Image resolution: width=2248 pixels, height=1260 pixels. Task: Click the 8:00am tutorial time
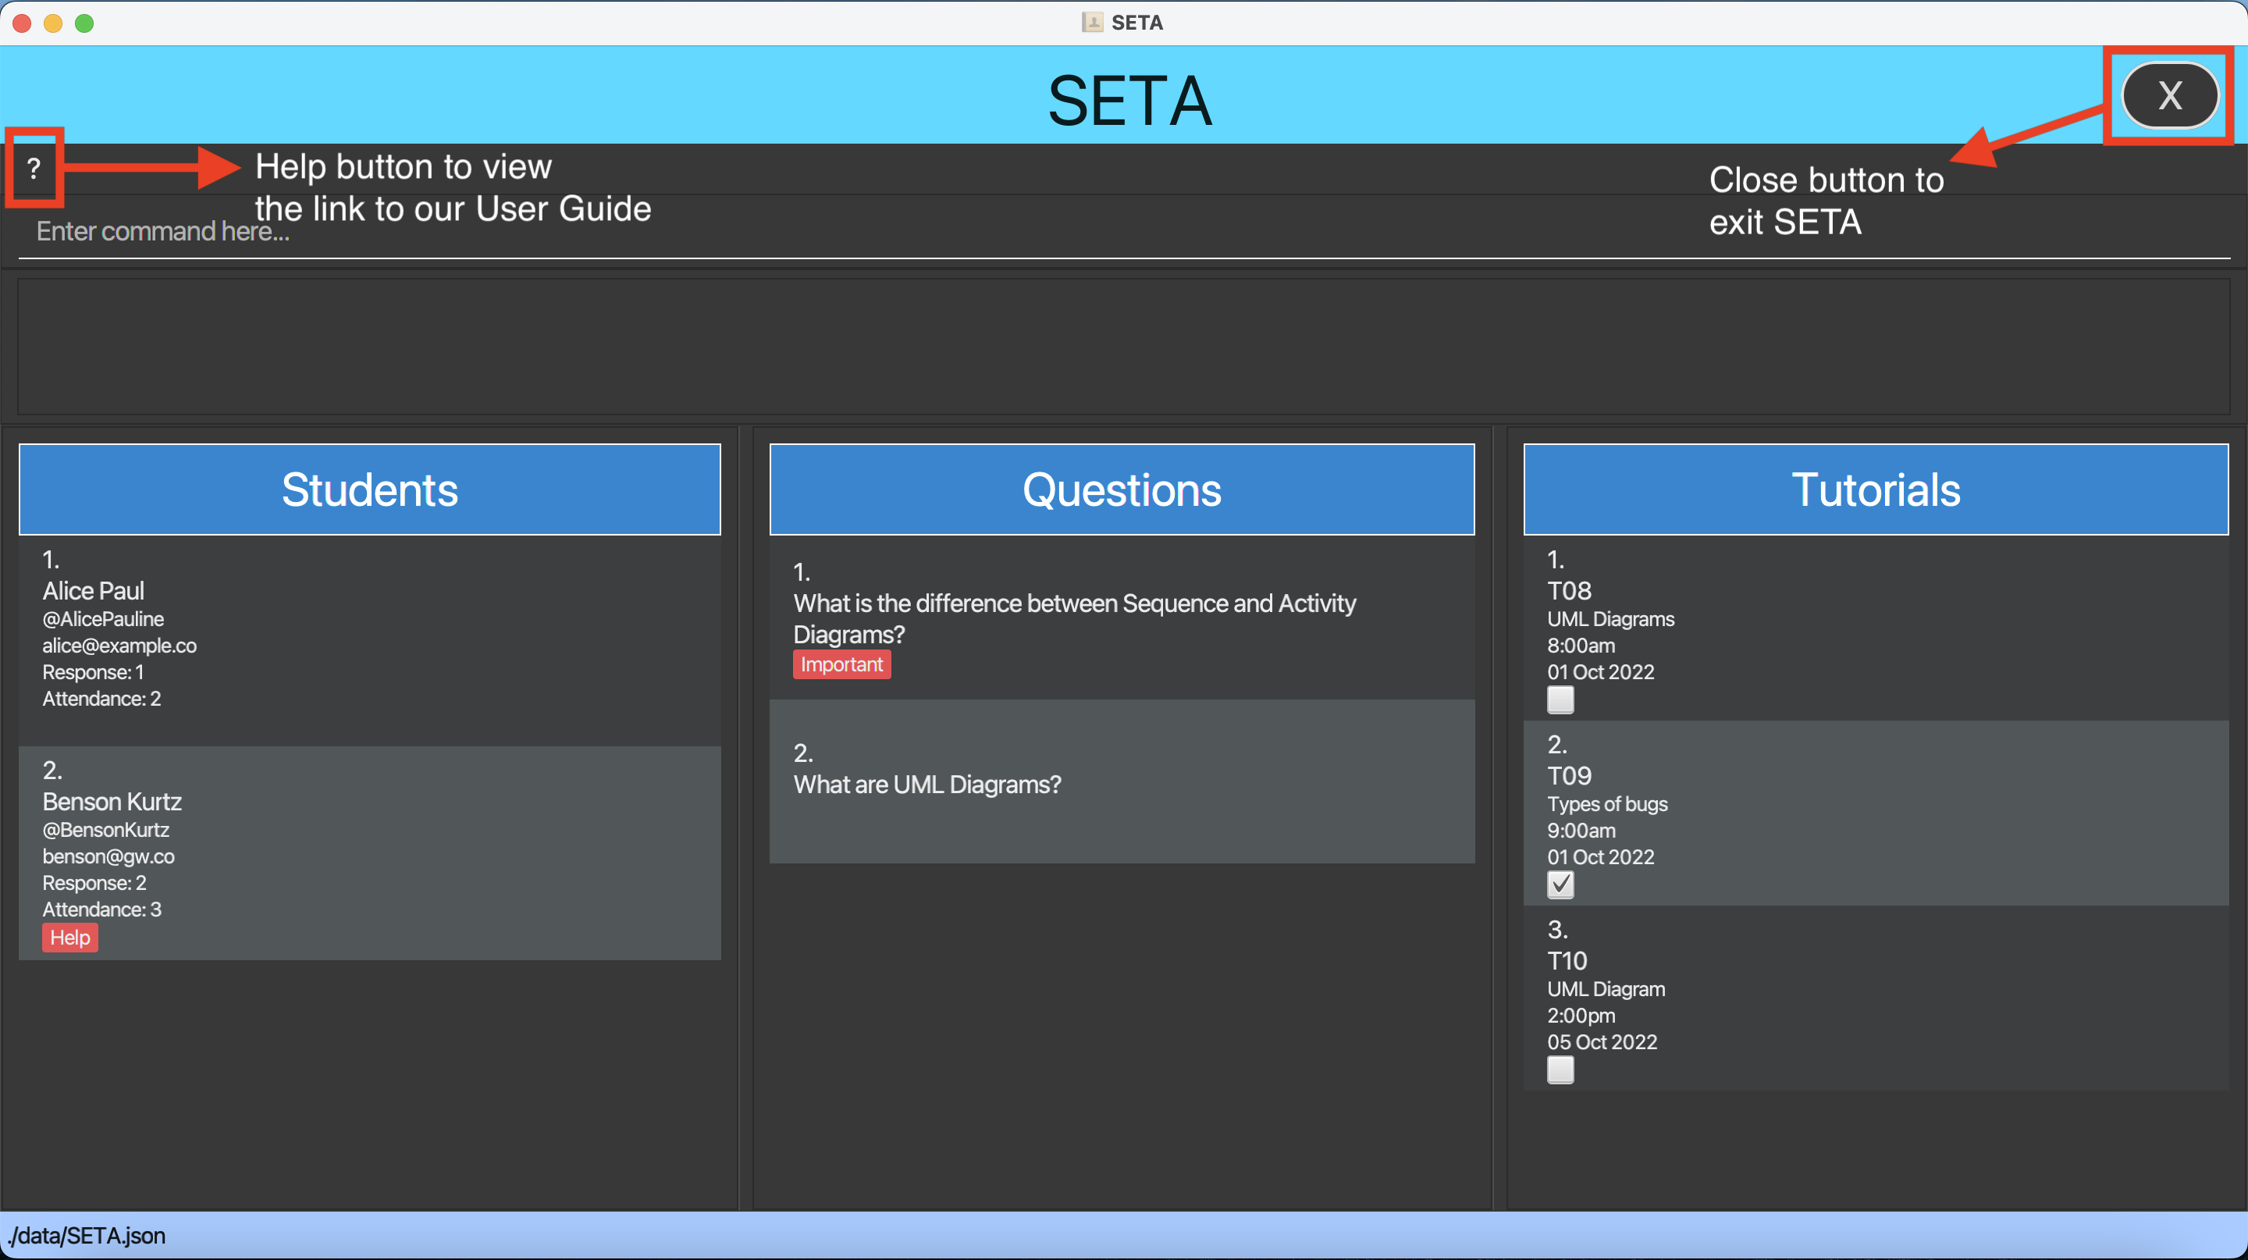coord(1581,646)
